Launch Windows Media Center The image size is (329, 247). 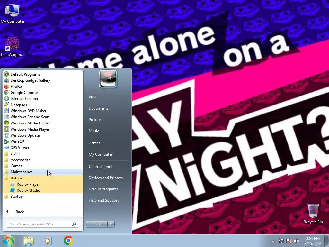click(43, 123)
